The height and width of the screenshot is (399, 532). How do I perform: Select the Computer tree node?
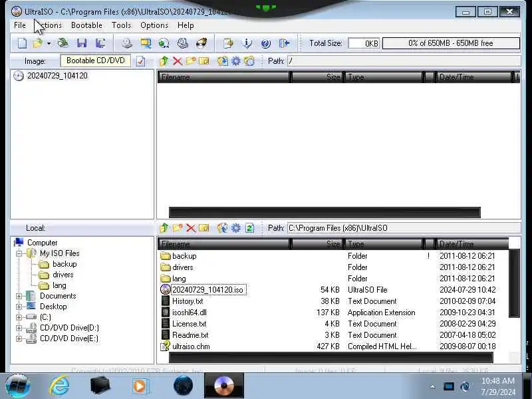click(42, 243)
